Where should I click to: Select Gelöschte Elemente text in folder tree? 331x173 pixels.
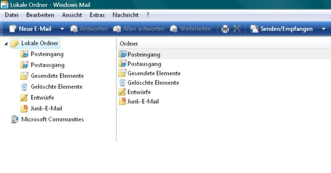click(57, 87)
